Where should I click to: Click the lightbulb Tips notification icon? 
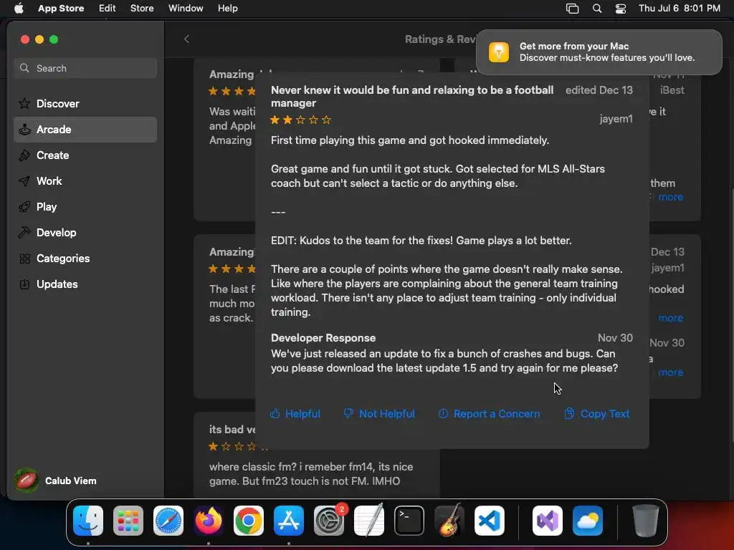tap(499, 52)
